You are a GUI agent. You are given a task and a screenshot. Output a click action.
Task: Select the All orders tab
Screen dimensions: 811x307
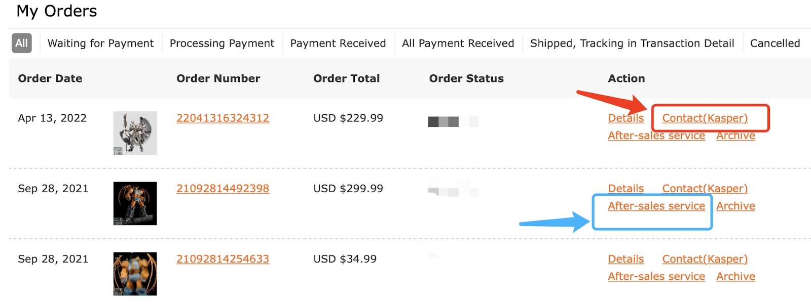(21, 43)
